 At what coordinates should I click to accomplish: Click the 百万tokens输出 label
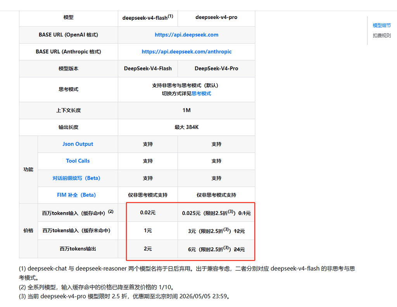(x=78, y=249)
